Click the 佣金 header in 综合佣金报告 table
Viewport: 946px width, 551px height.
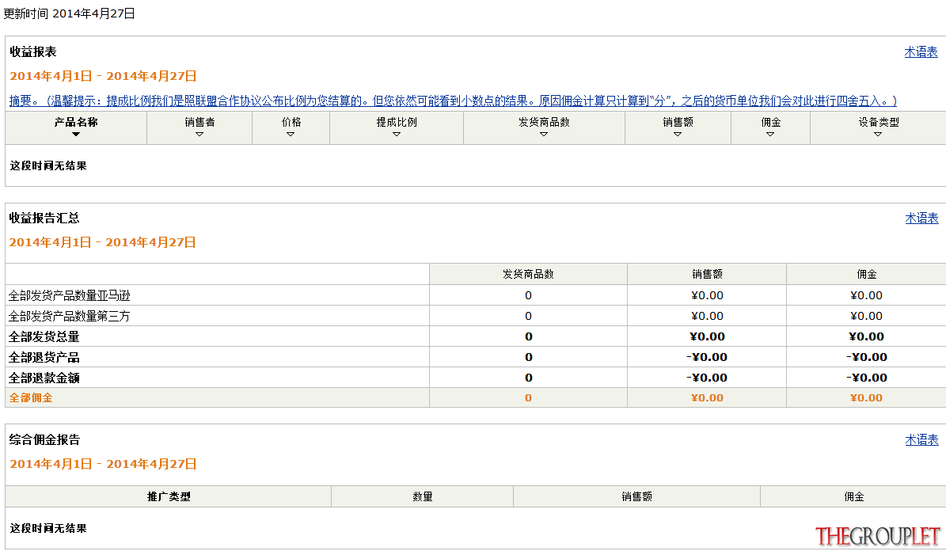853,496
